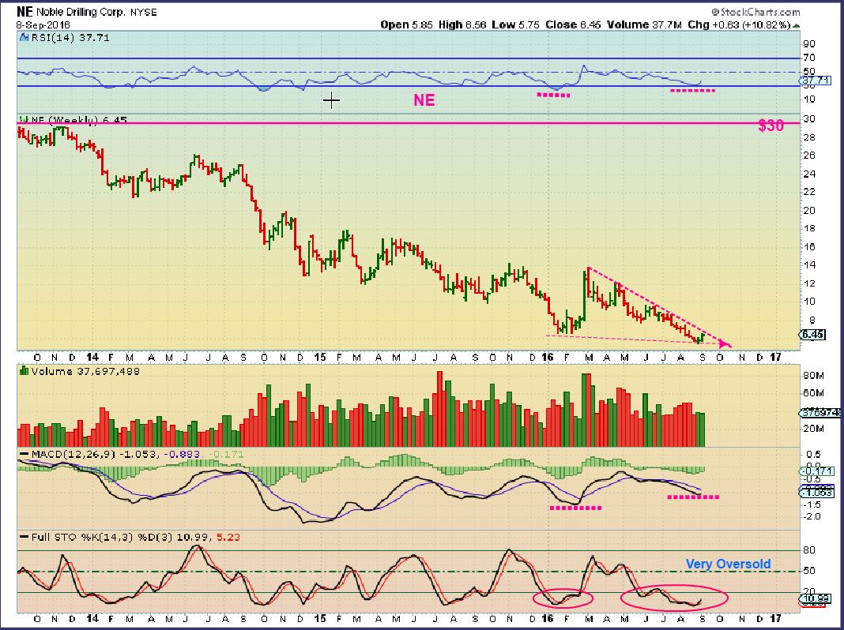Click the 80 level on the stochastic axis
This screenshot has width=844, height=630.
coord(808,550)
